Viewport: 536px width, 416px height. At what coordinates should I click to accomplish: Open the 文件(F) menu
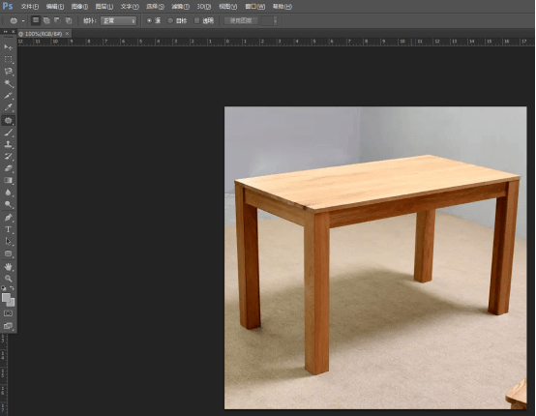tap(30, 7)
